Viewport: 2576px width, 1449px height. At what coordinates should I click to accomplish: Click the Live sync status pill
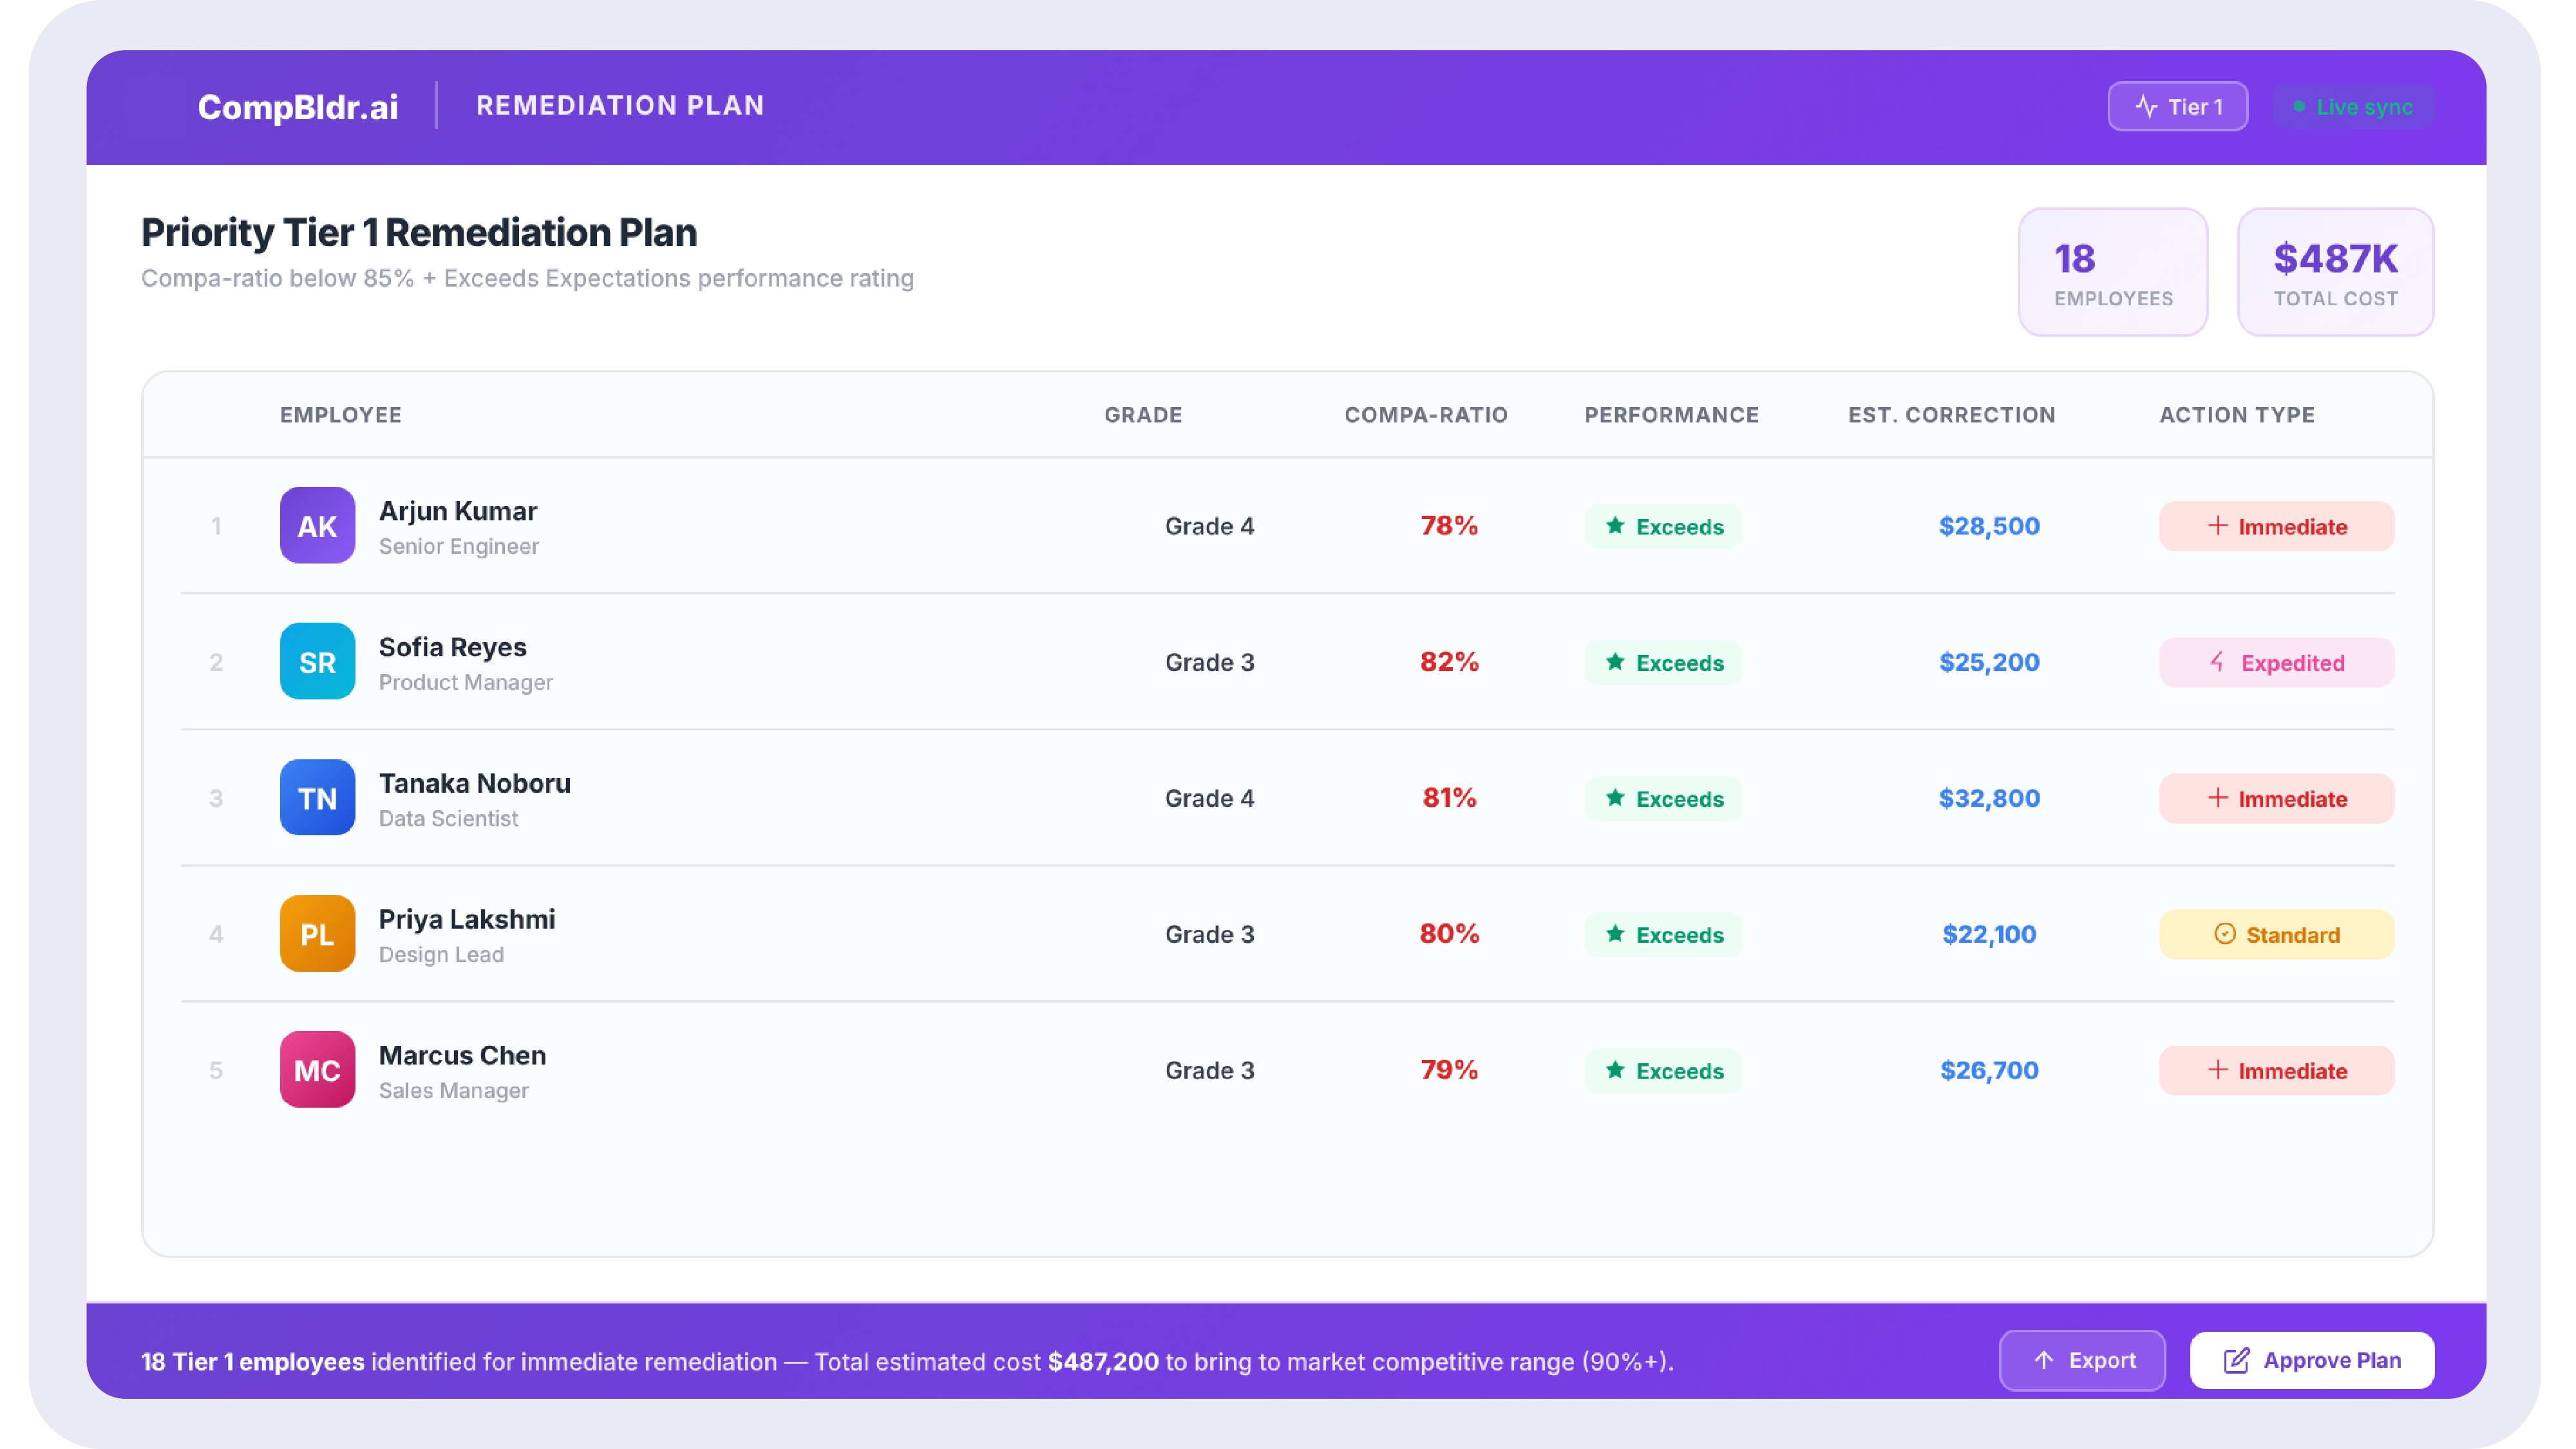coord(2353,106)
